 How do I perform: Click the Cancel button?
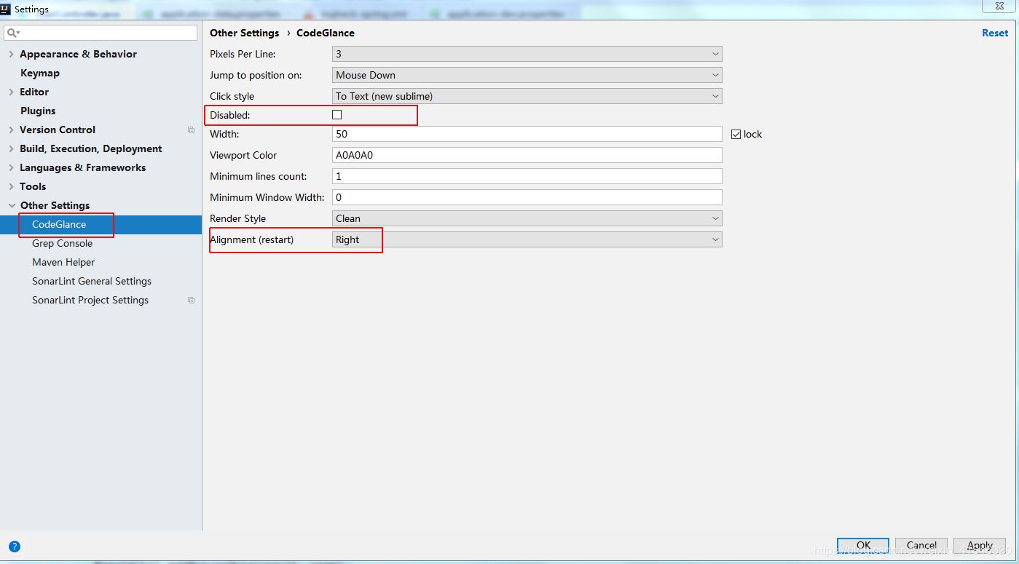[921, 546]
